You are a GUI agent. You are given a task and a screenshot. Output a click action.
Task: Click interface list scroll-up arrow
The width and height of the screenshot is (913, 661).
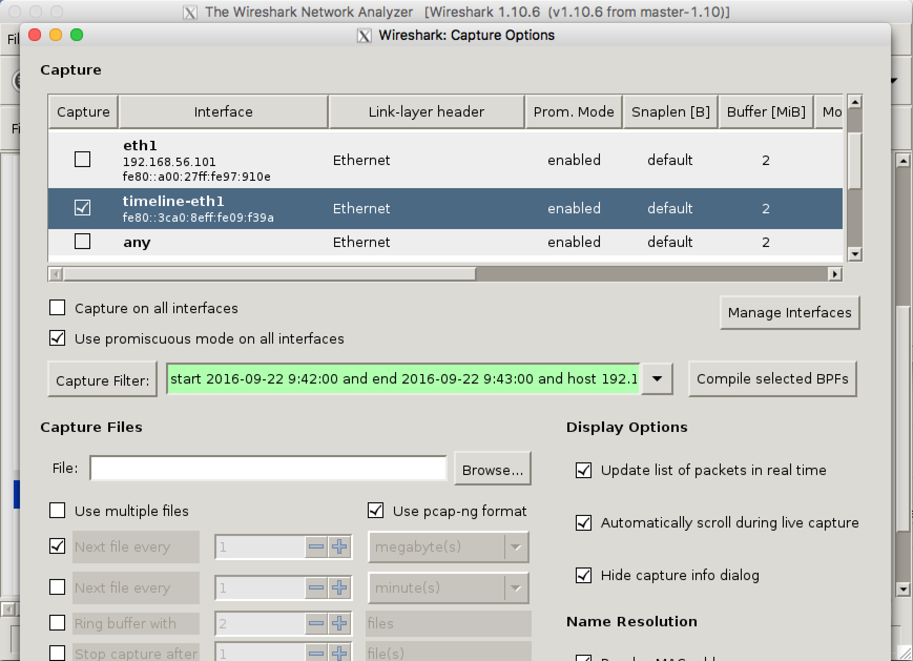click(855, 102)
